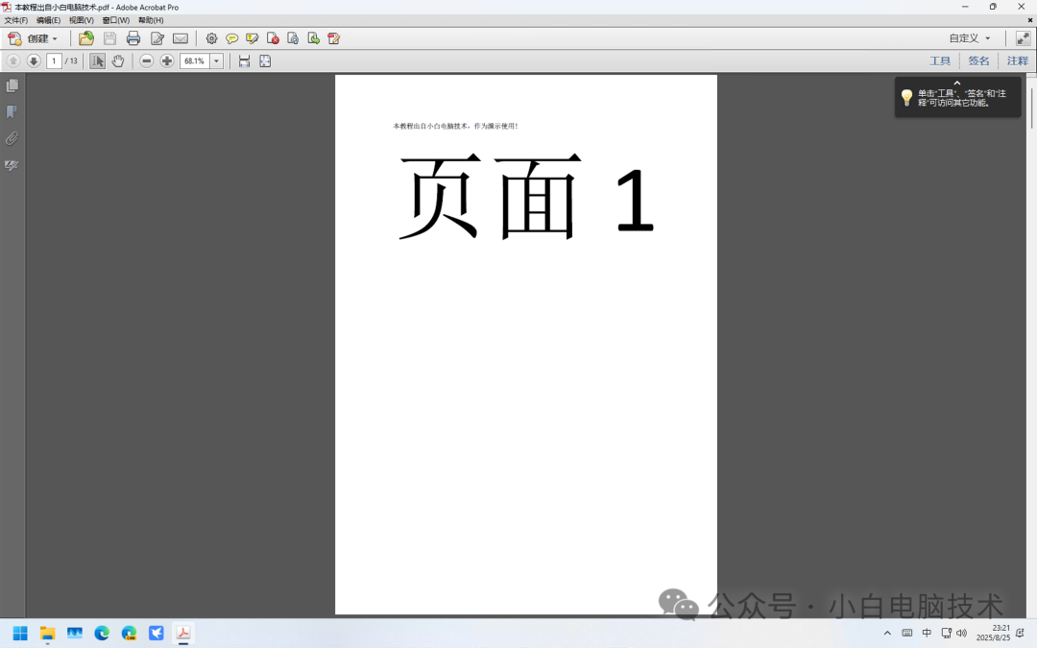Open the 窗口(W) menu
Screen dimensions: 1037x648
click(116, 20)
